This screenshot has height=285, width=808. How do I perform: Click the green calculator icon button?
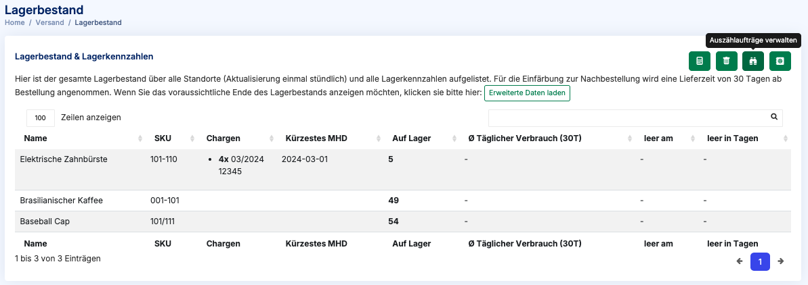point(699,61)
